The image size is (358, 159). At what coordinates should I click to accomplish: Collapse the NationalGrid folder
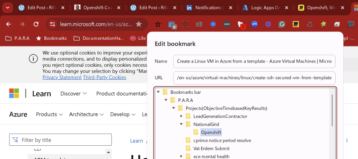pos(181,124)
